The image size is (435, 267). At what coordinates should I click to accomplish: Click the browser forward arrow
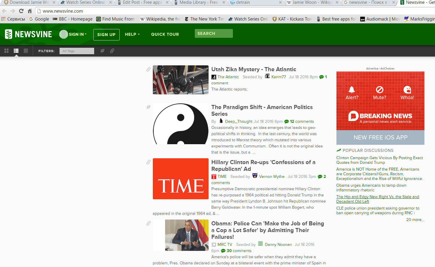(13, 11)
